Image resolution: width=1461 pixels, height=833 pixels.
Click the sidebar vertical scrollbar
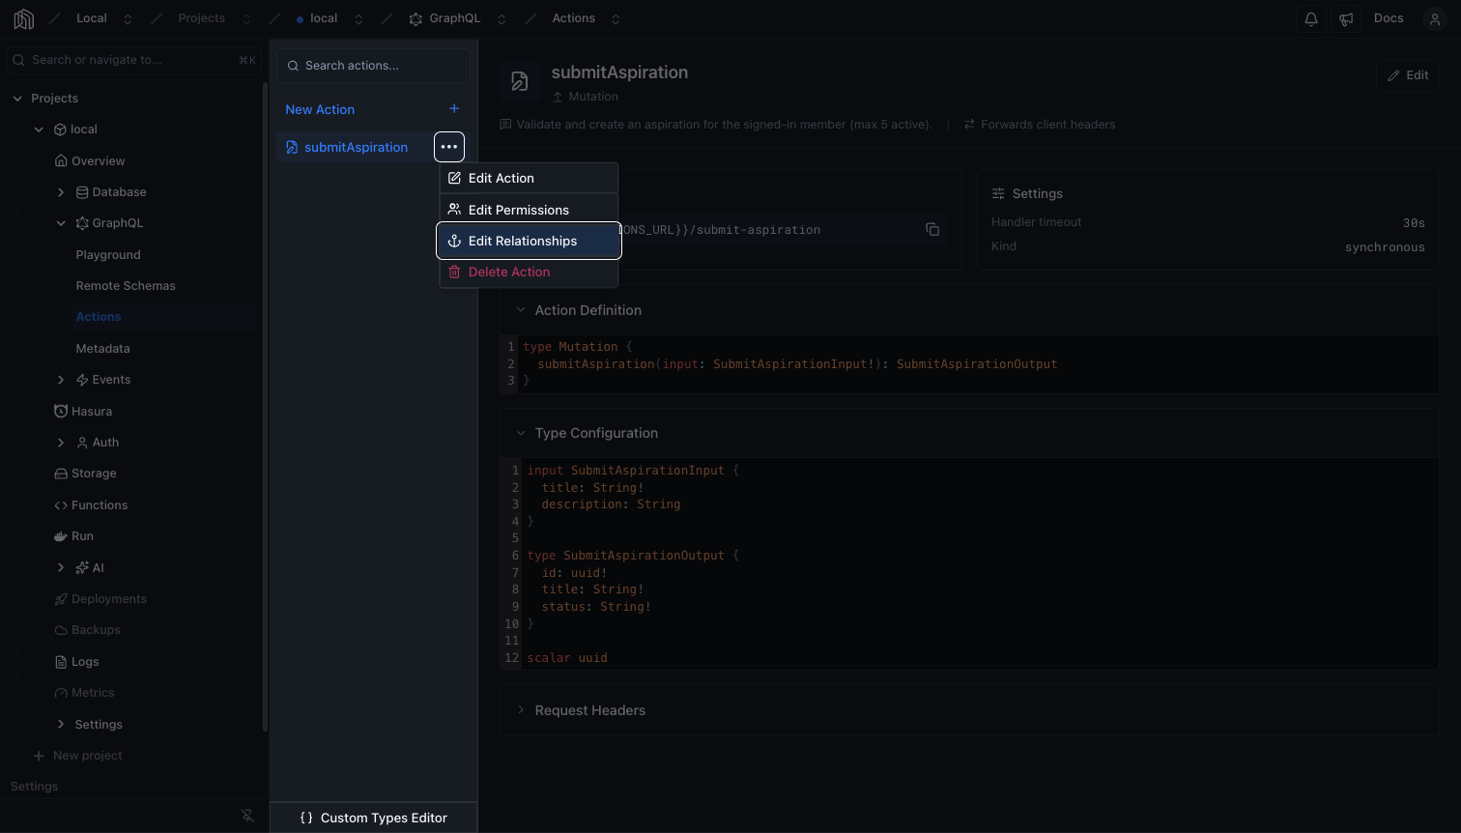pos(266,406)
